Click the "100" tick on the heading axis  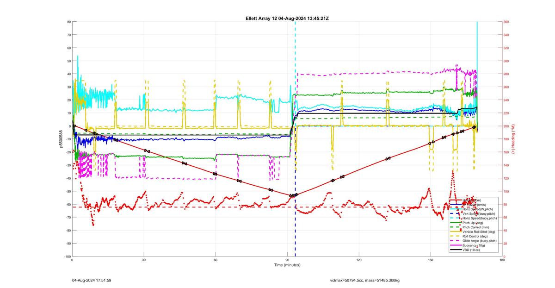(x=506, y=191)
